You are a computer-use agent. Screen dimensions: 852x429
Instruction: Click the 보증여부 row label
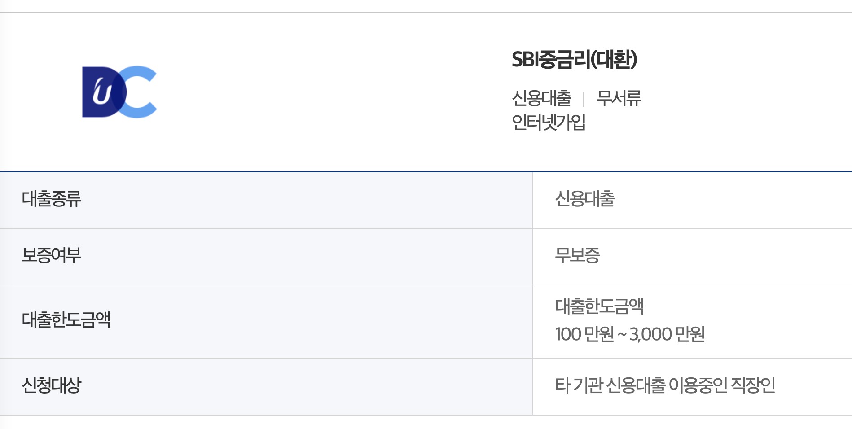pyautogui.click(x=52, y=255)
